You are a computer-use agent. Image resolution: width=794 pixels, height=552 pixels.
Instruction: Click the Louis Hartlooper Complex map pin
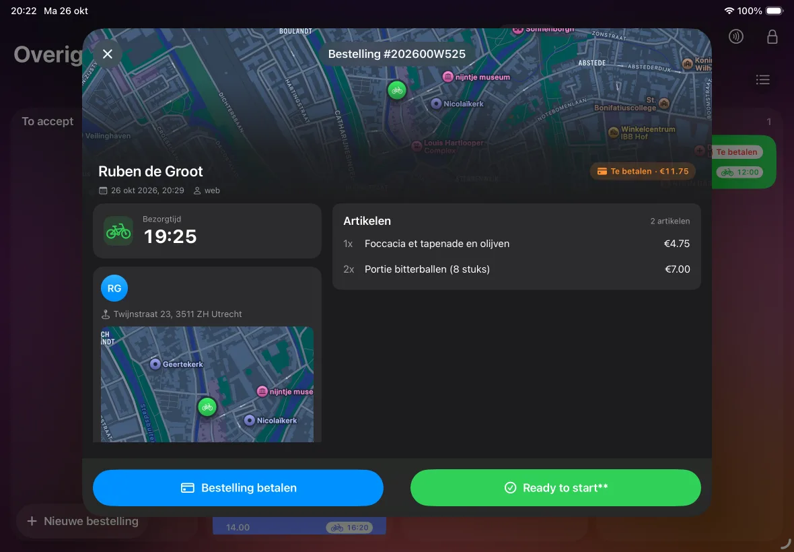(x=417, y=146)
